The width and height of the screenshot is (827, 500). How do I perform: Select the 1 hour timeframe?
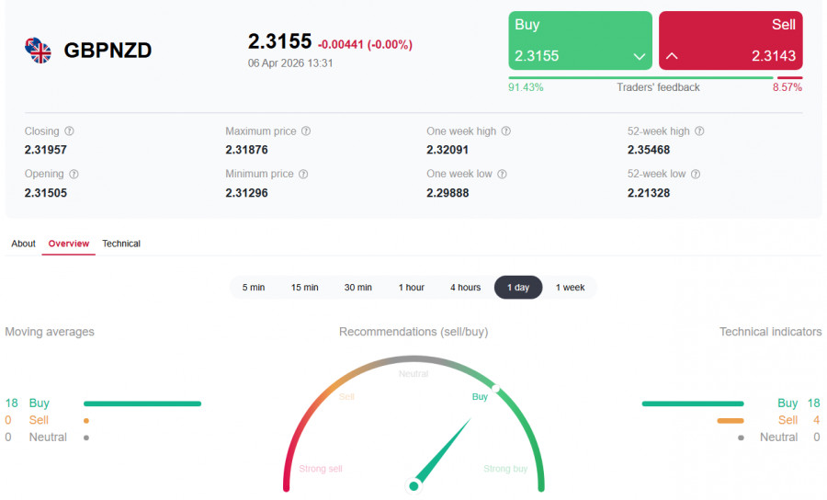coord(412,288)
